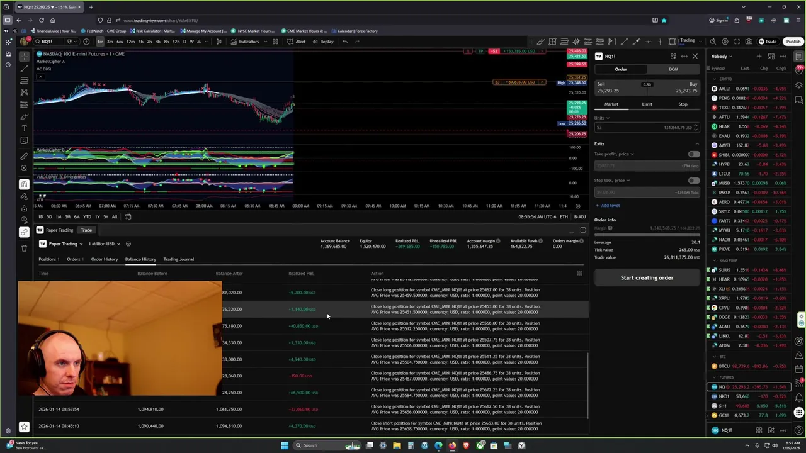Click the Sell 25,293.25 price button
The image size is (806, 453).
click(x=620, y=87)
